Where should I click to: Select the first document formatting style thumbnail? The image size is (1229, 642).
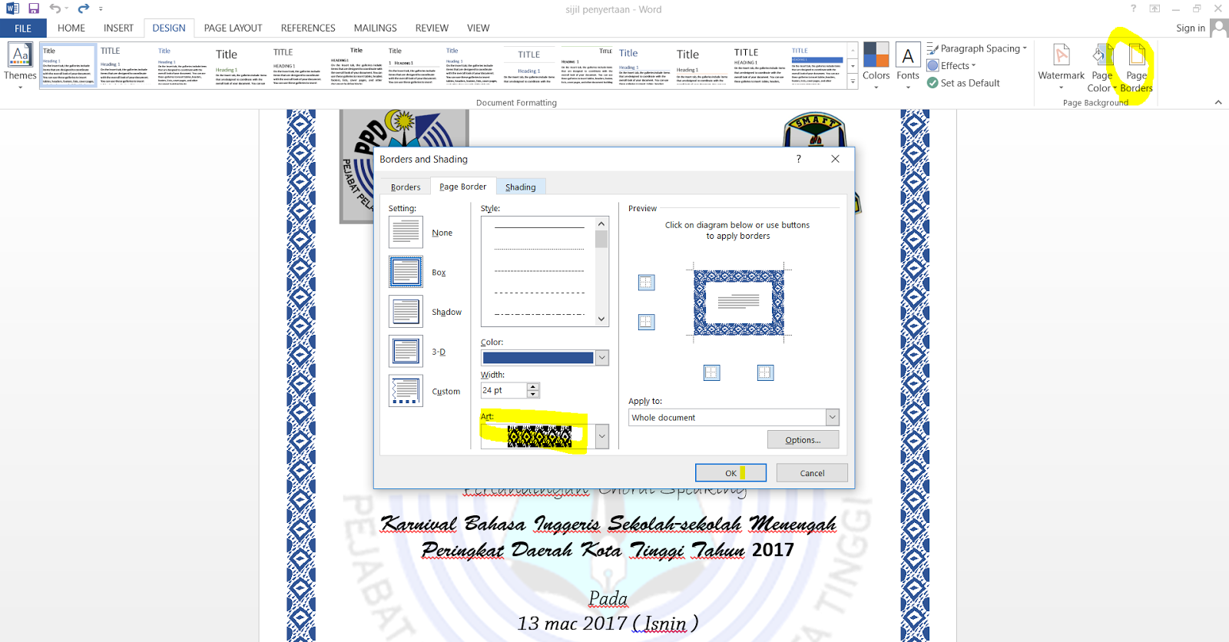[68, 65]
